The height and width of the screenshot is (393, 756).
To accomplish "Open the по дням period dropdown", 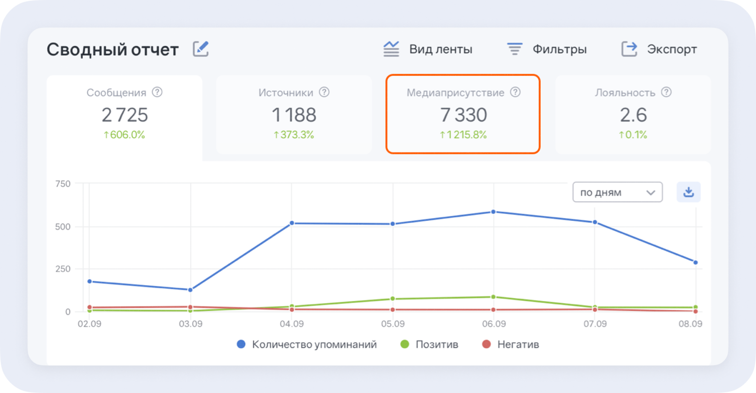I will 617,192.
